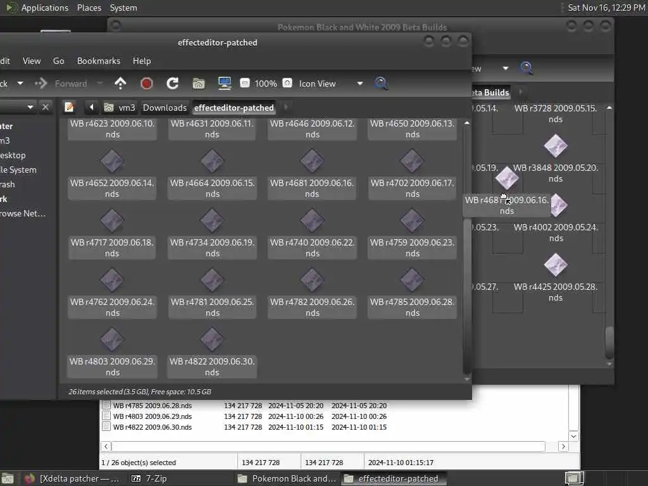Viewport: 648px width, 486px height.
Task: Switch to Pokemon Black and... taskbar entry
Action: click(x=287, y=478)
